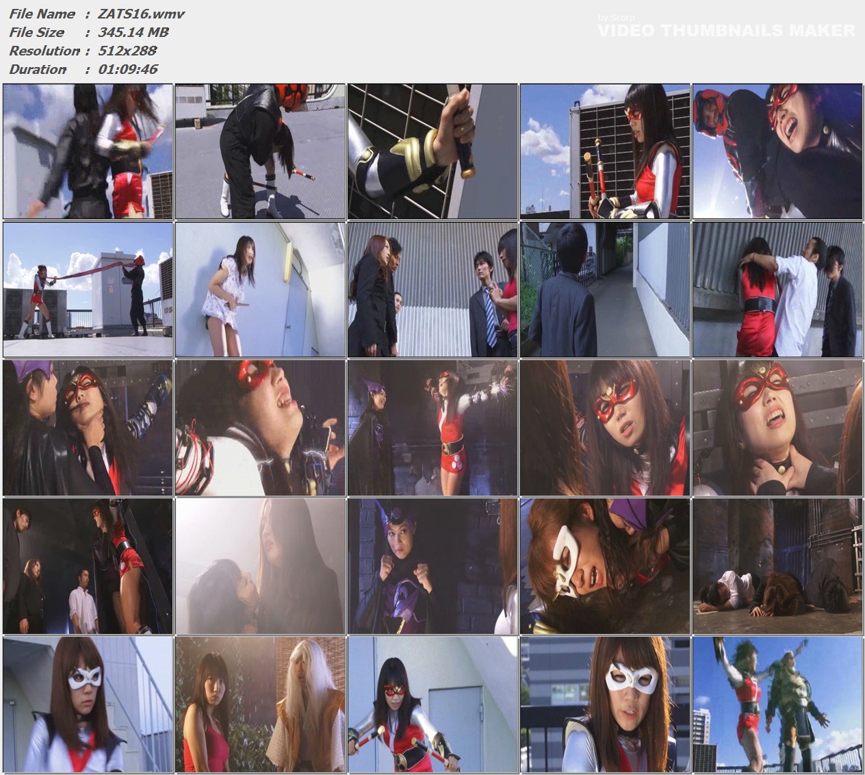This screenshot has height=775, width=865.
Task: Click the resolution value 512x288
Action: click(128, 51)
